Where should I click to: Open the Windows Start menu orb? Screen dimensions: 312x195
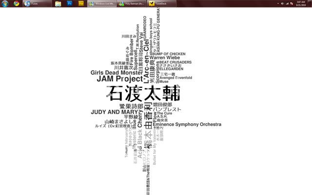(5, 3)
